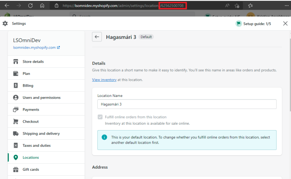Open the Setup guide 1/5
This screenshot has height=179, width=291.
point(253,24)
